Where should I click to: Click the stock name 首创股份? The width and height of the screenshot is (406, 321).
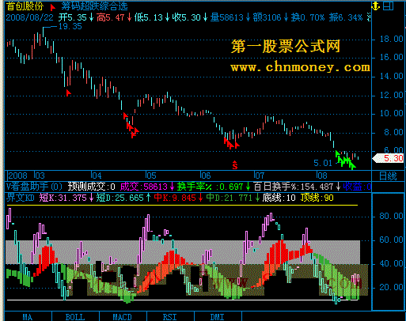tap(25, 6)
